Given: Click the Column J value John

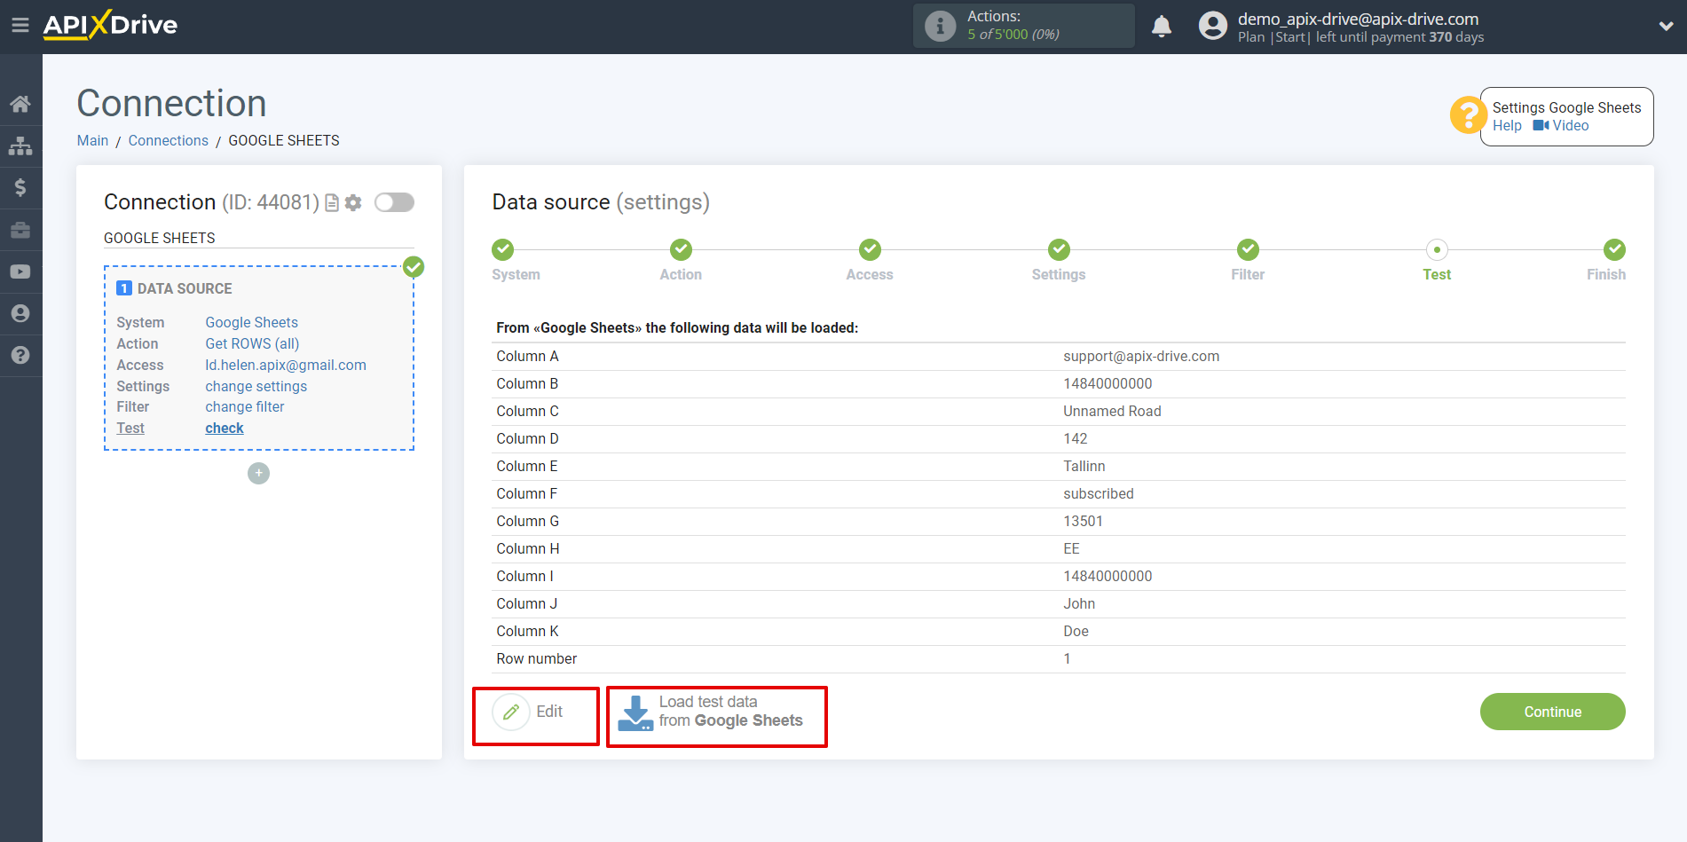Looking at the screenshot, I should [1079, 604].
